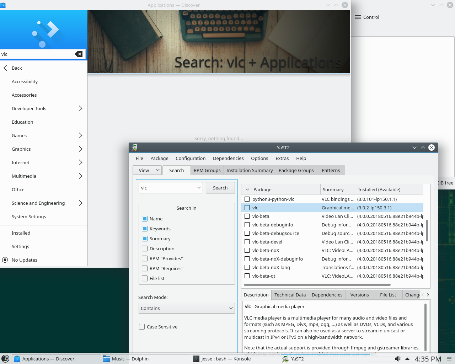Open the panel options menu icon

[x=449, y=359]
